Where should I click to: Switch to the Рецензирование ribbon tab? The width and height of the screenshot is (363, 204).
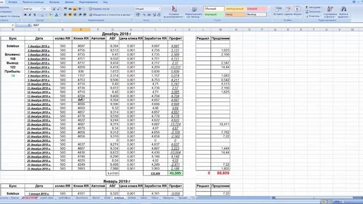[88, 2]
